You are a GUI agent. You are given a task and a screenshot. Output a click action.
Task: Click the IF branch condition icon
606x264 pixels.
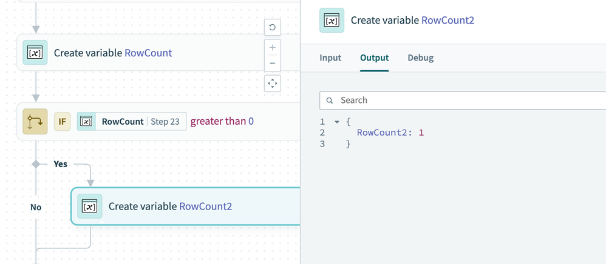35,122
